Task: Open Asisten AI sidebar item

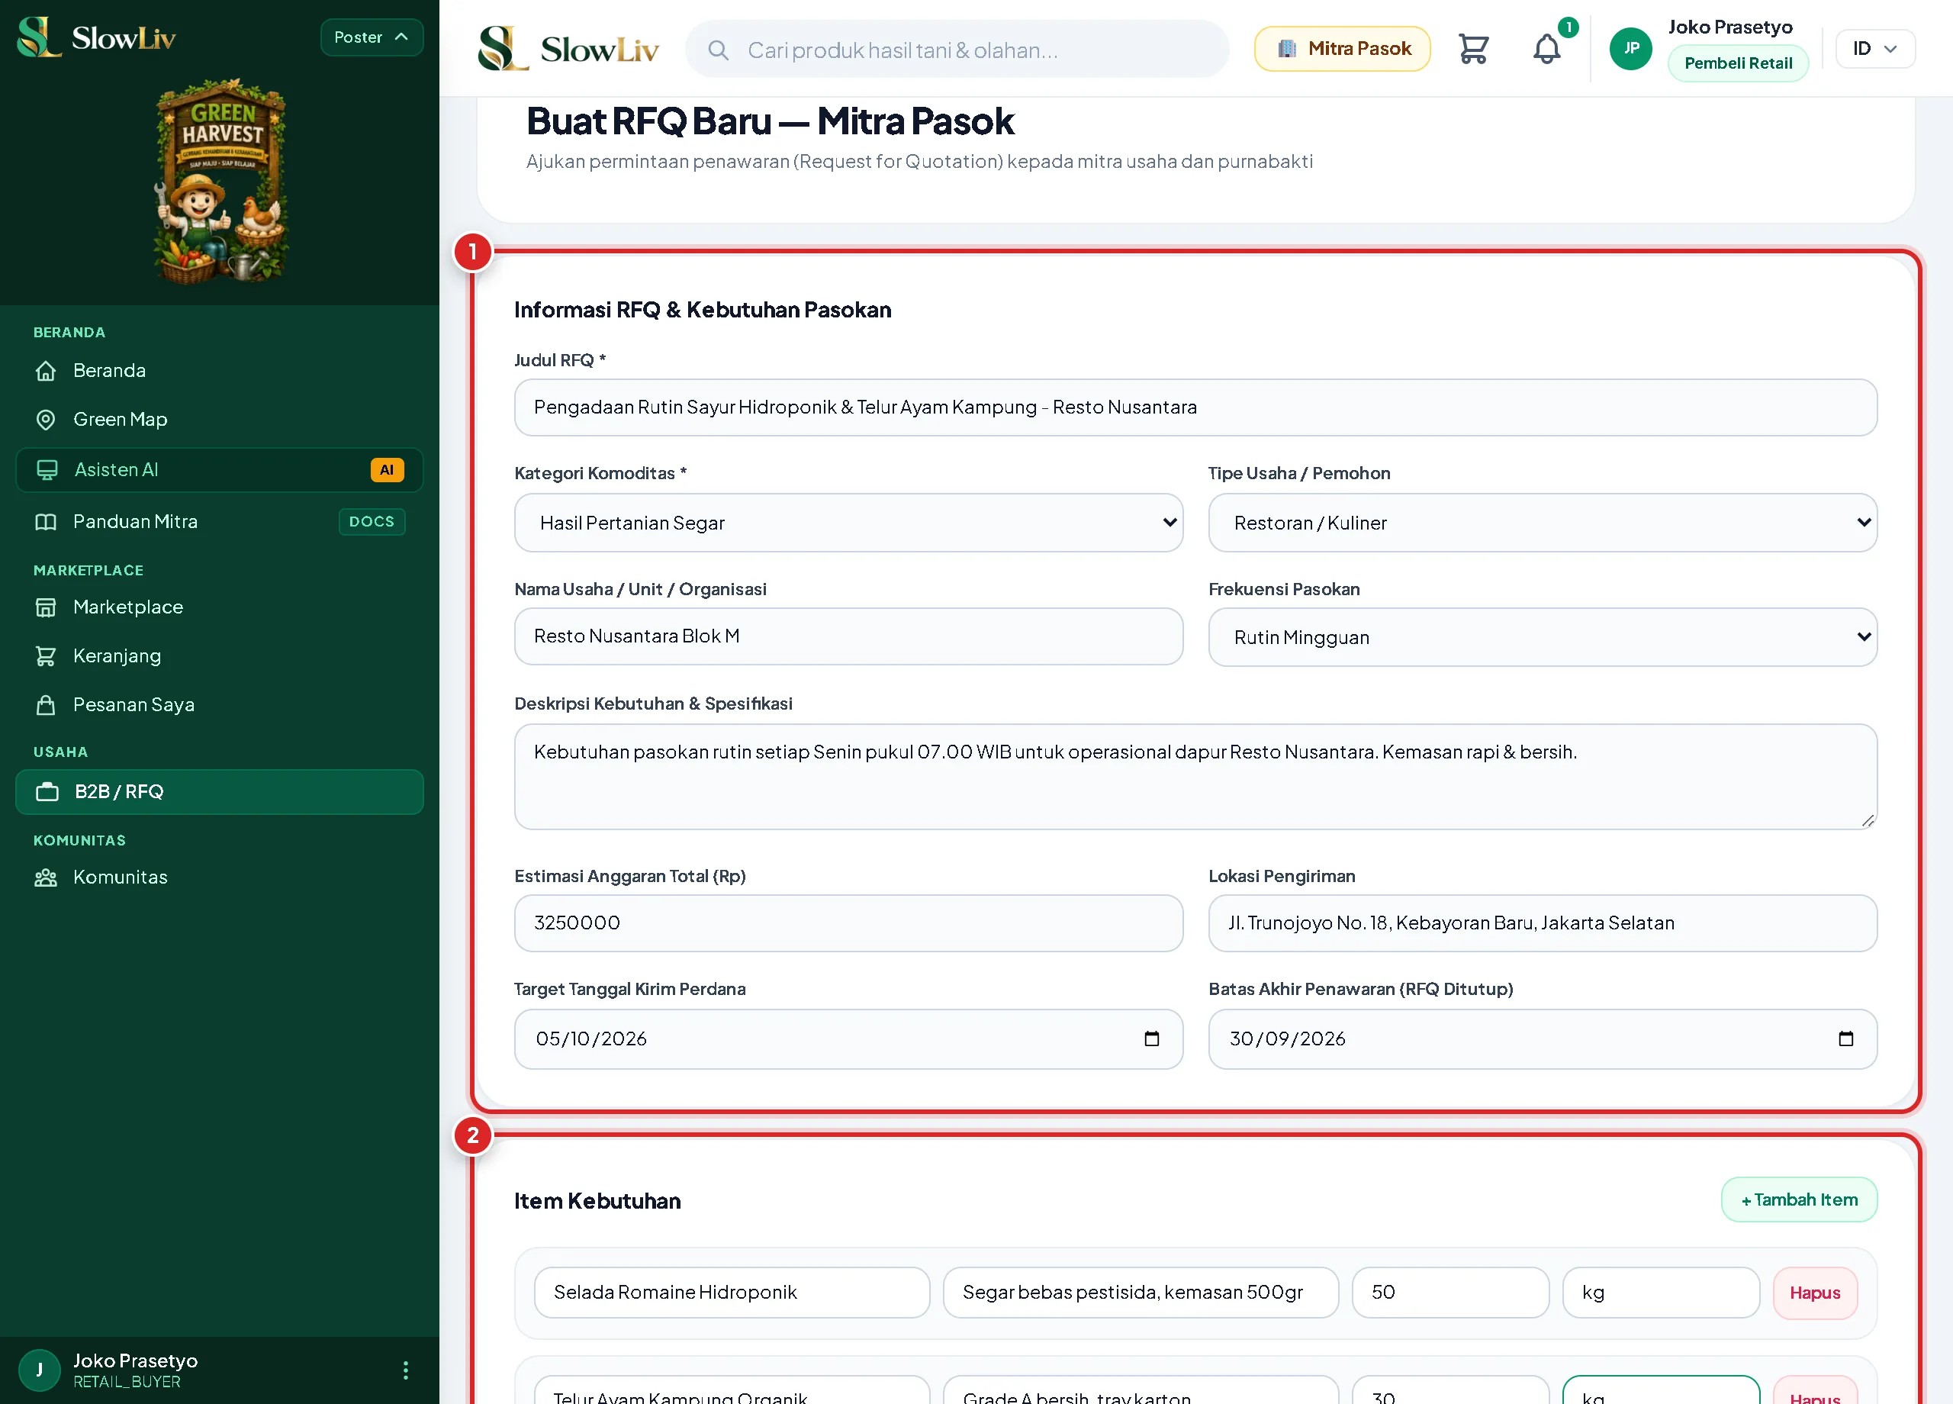Action: (219, 470)
